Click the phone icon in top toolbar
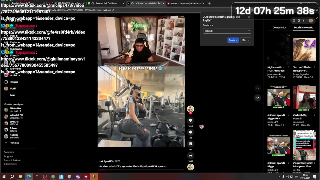This screenshot has height=180, width=320. tap(299, 20)
